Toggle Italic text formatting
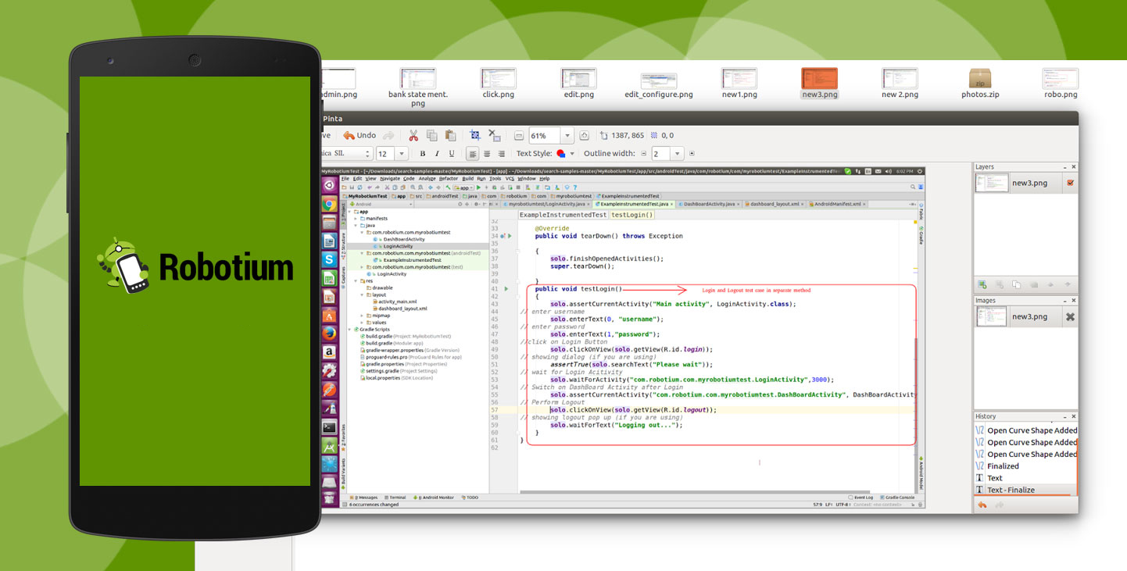Screen dimensions: 1127x571 click(438, 154)
